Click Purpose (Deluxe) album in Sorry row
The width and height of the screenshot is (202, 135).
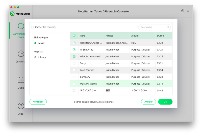(140, 63)
